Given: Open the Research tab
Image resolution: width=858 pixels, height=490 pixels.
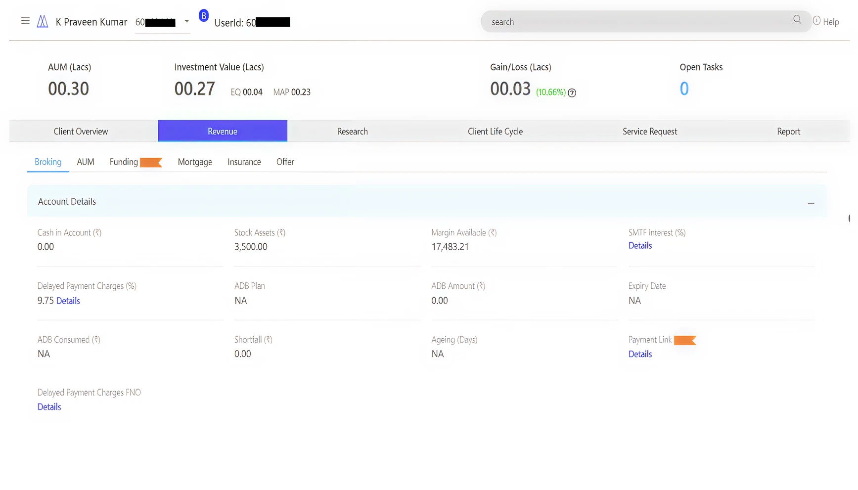Looking at the screenshot, I should point(352,132).
